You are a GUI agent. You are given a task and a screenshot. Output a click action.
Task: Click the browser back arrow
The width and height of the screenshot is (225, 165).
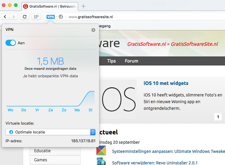click(5, 17)
